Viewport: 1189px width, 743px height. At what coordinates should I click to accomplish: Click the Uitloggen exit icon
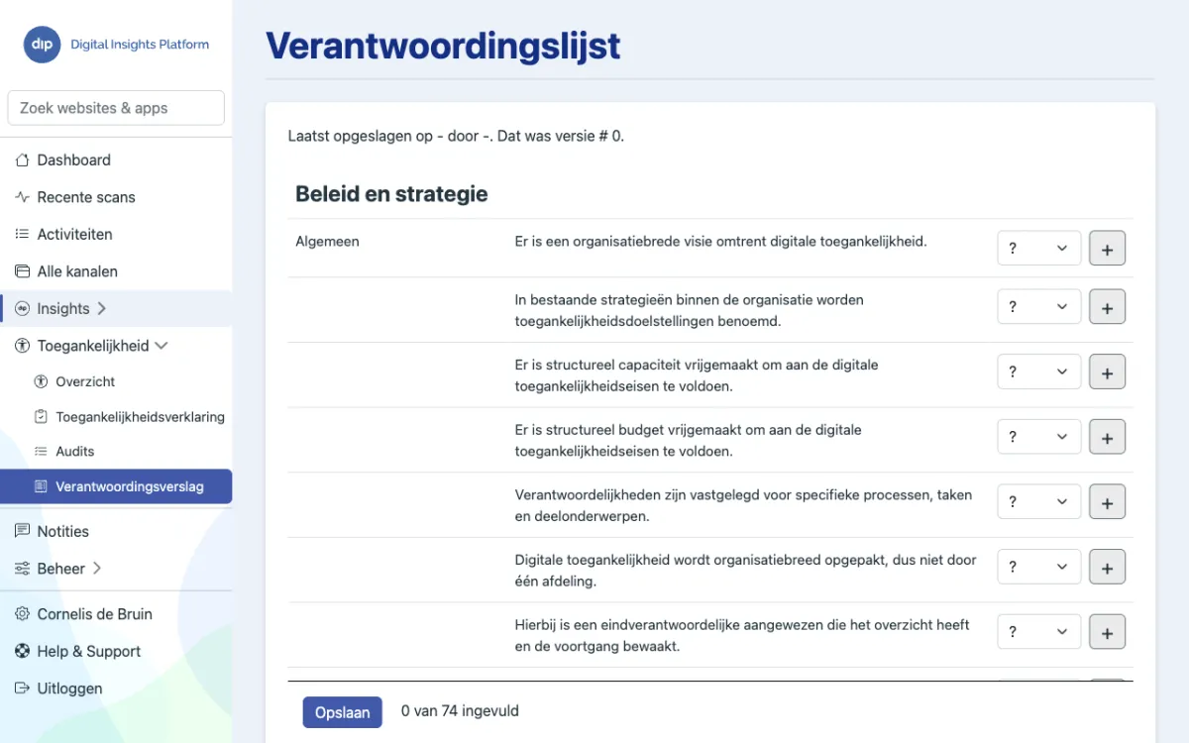(22, 689)
